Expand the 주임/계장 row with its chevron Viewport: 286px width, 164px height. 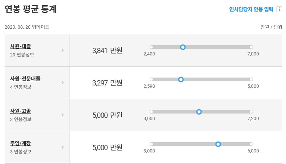pyautogui.click(x=63, y=147)
